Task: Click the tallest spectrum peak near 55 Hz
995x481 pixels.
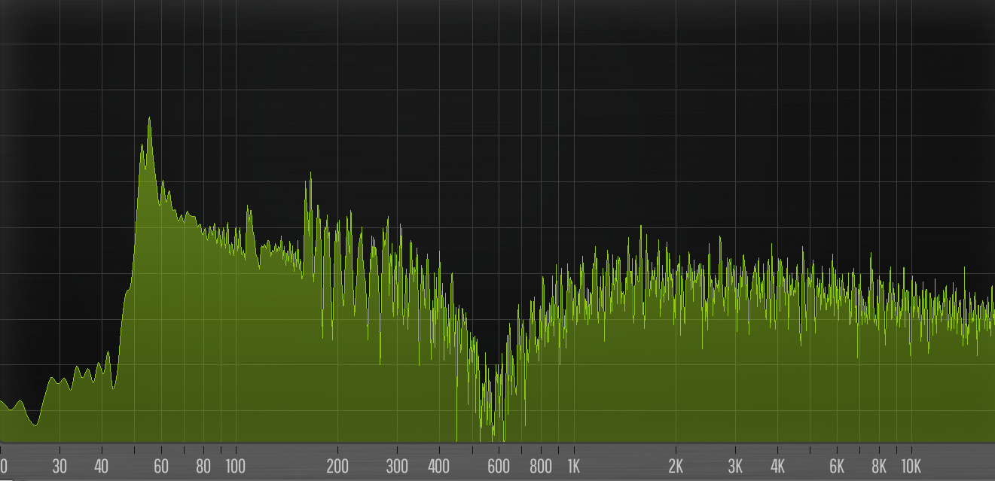Action: pyautogui.click(x=149, y=119)
